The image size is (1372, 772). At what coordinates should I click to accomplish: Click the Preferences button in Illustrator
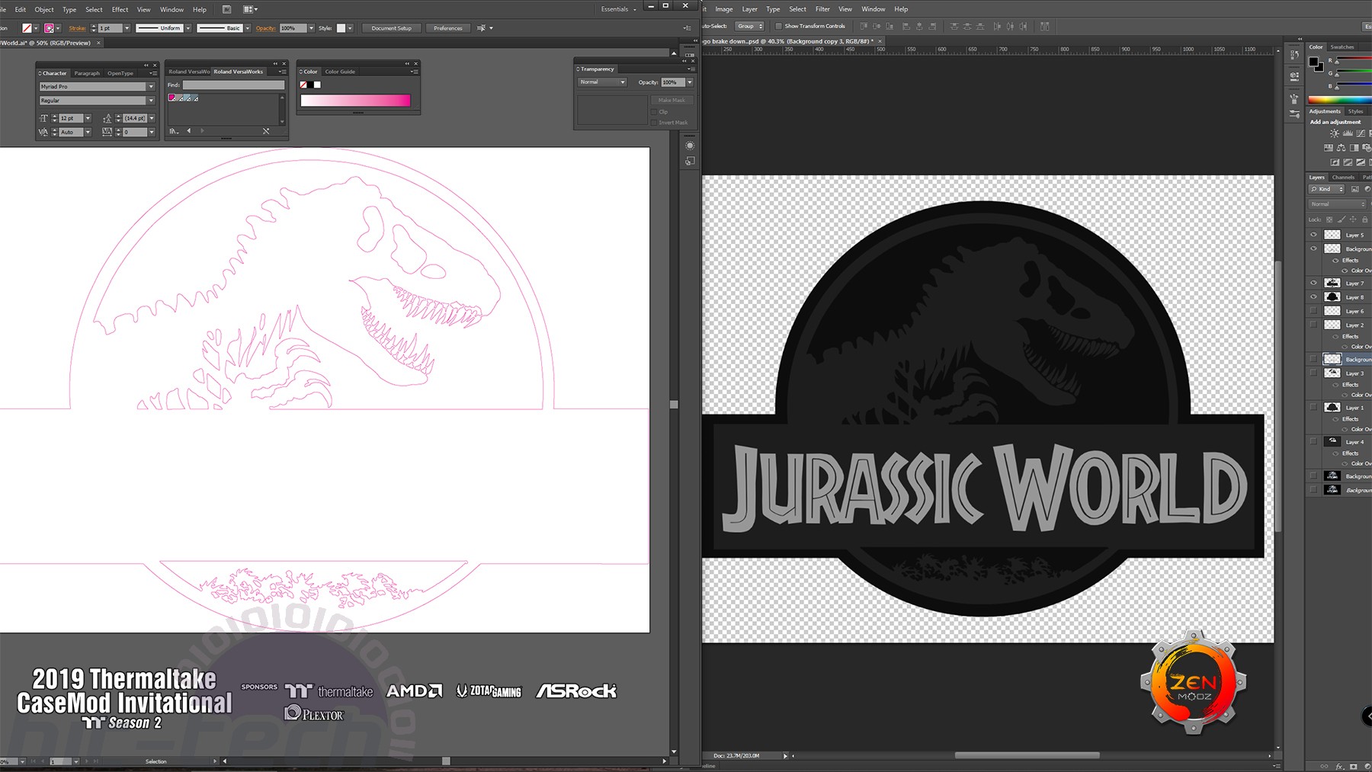448,28
